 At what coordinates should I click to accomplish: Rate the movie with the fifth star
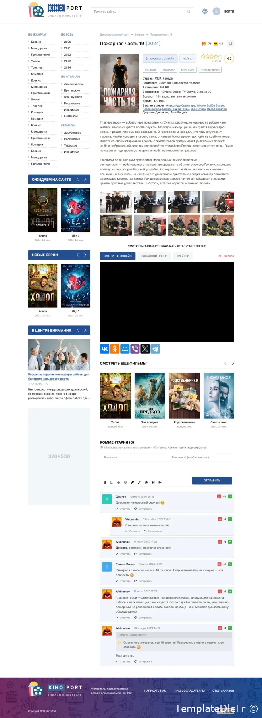[x=220, y=57]
